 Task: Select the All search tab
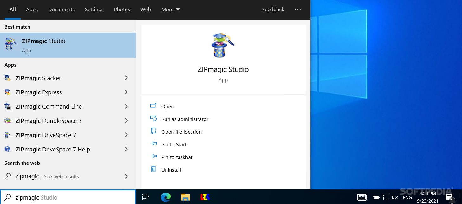[13, 10]
